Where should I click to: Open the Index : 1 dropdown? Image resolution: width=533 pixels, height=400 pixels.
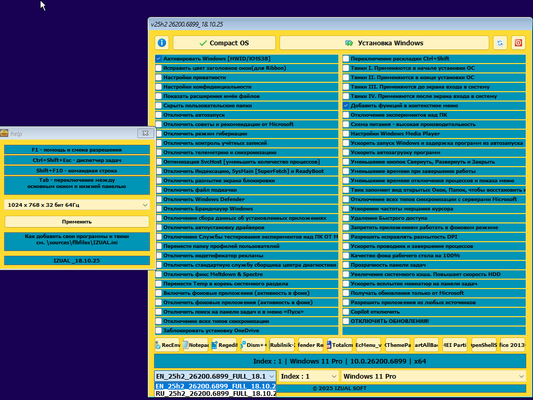click(x=309, y=376)
